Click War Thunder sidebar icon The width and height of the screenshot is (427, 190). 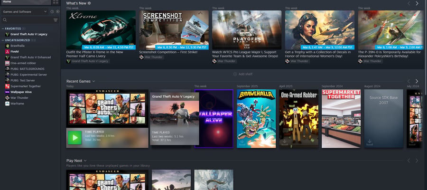coord(7,98)
